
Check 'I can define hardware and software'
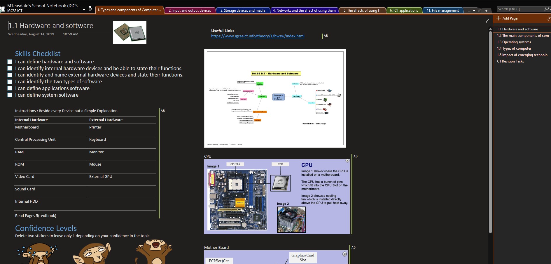[x=10, y=62]
